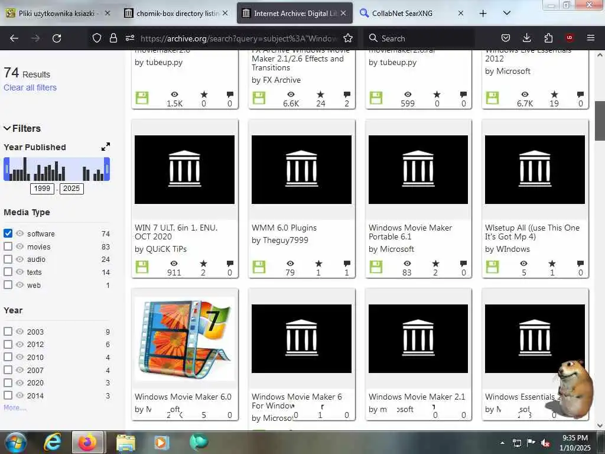Click the reviews comment icon on WMM 6.0 Plugins
Screen dimensions: 605x454
347,263
